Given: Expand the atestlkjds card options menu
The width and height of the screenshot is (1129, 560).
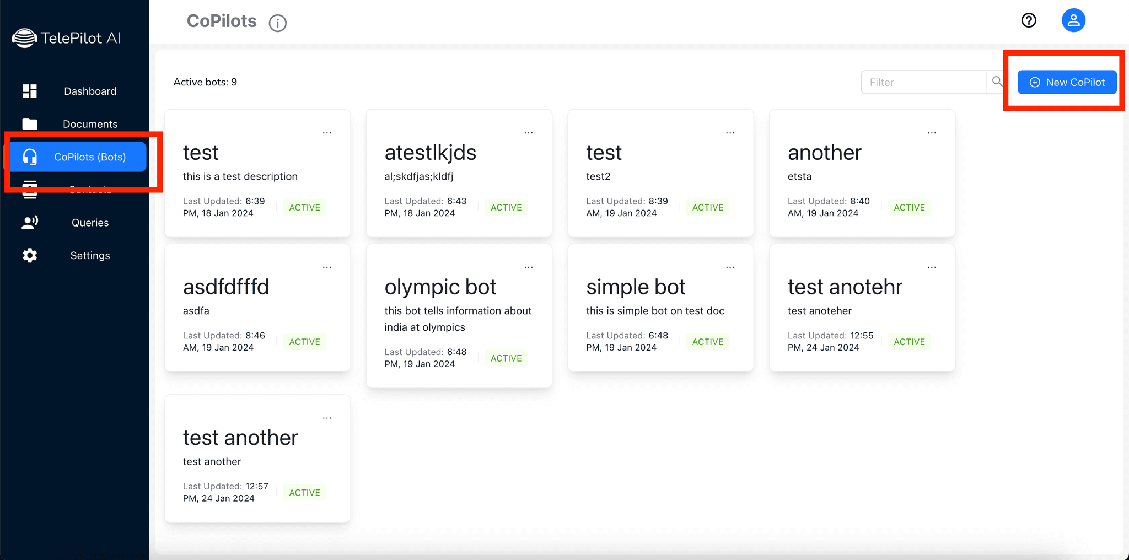Looking at the screenshot, I should click(x=528, y=133).
